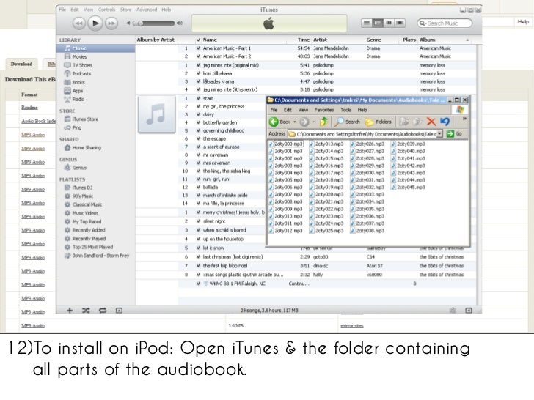Click the add playlist plus button
The height and width of the screenshot is (400, 534).
coord(70,310)
